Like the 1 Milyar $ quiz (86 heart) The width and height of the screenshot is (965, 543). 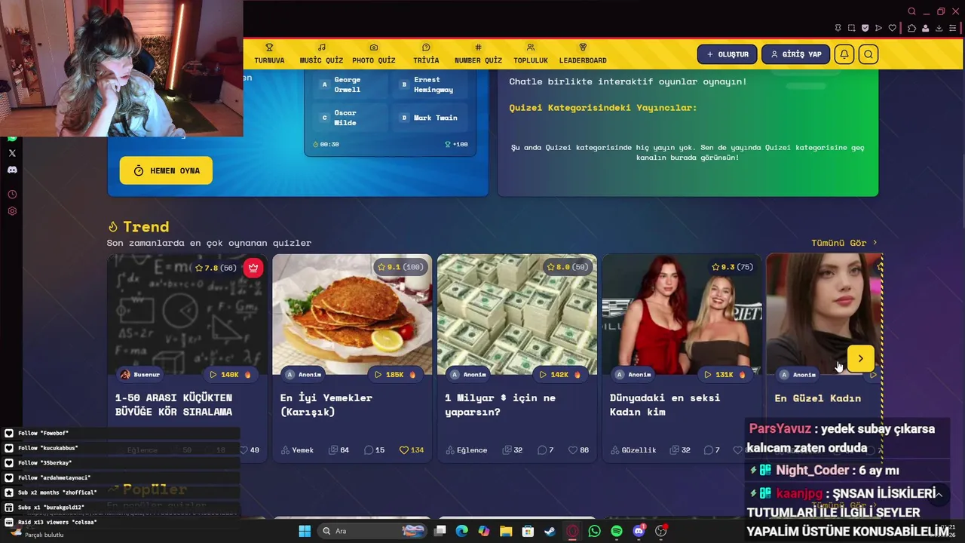[x=578, y=450]
